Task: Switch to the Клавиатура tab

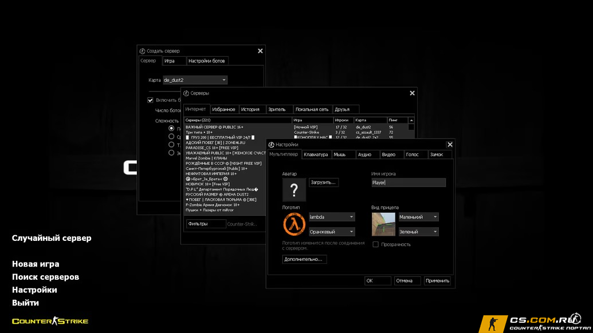Action: point(316,155)
